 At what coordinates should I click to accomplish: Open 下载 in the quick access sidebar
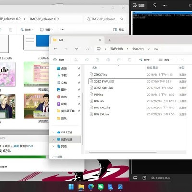(64, 75)
